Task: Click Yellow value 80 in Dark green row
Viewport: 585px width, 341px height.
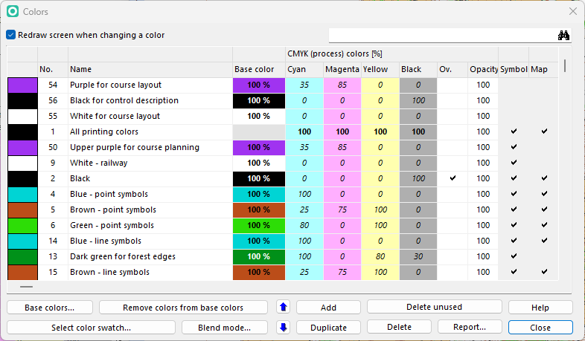Action: point(380,257)
